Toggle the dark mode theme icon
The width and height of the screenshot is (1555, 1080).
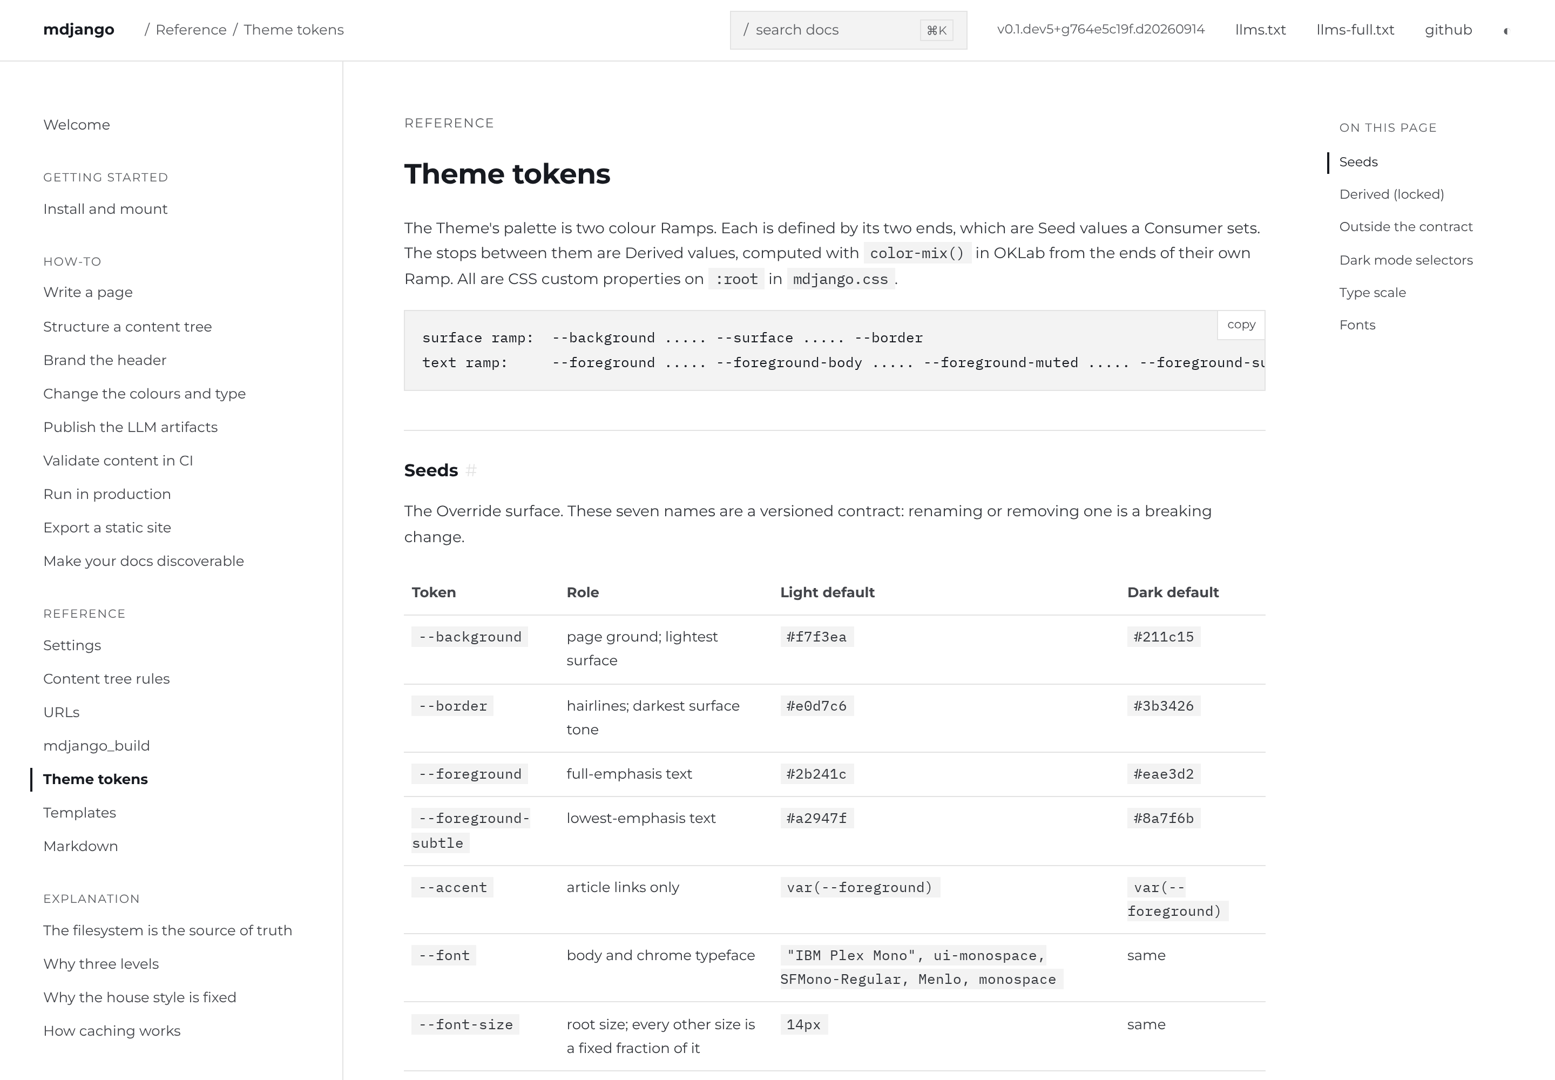coord(1506,30)
